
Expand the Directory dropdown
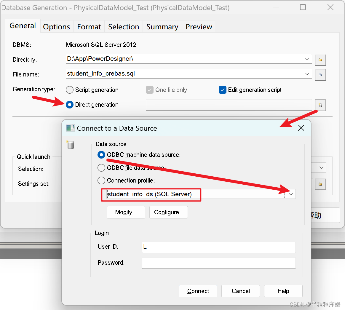click(307, 59)
